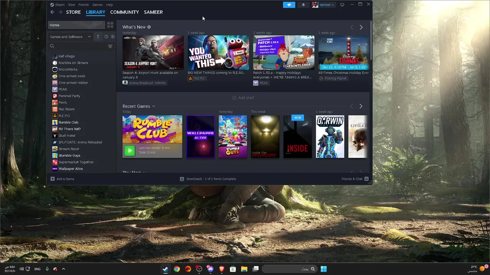Show ready-to-play games with the play icon

[113, 37]
